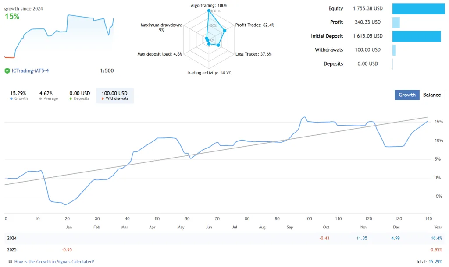Image resolution: width=449 pixels, height=267 pixels.
Task: Click the help icon beside Growth calculation link
Action: [x=11, y=262]
